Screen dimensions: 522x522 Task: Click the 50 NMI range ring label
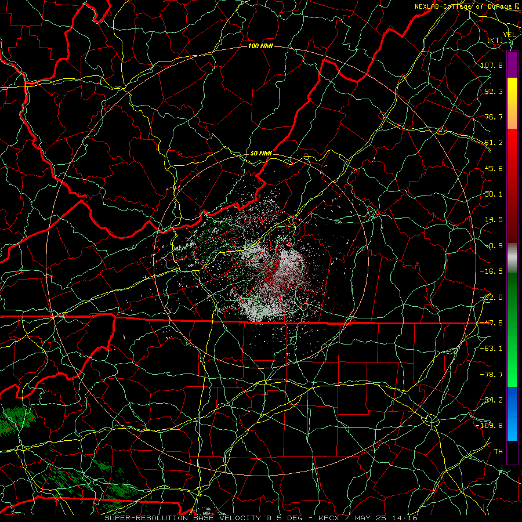tap(261, 153)
